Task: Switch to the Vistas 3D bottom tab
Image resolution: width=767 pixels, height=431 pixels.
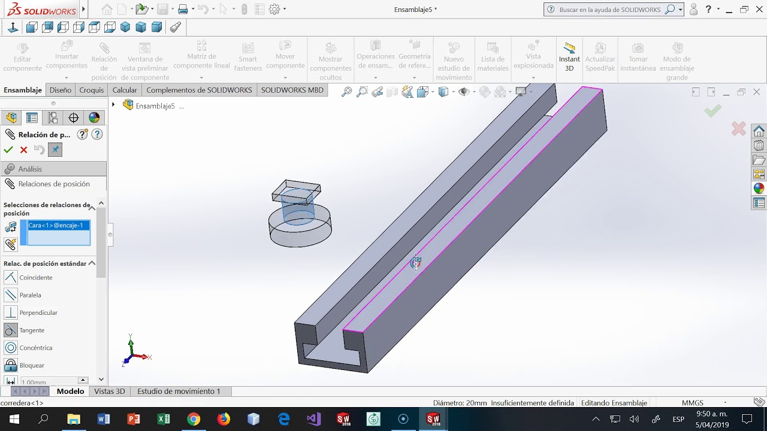Action: pyautogui.click(x=110, y=391)
